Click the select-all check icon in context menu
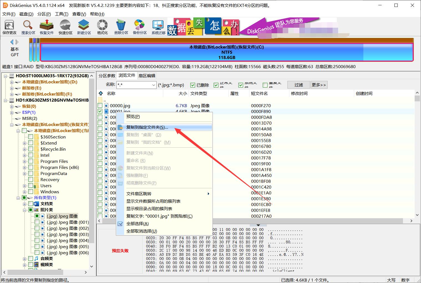The width and height of the screenshot is (421, 283). [120, 224]
